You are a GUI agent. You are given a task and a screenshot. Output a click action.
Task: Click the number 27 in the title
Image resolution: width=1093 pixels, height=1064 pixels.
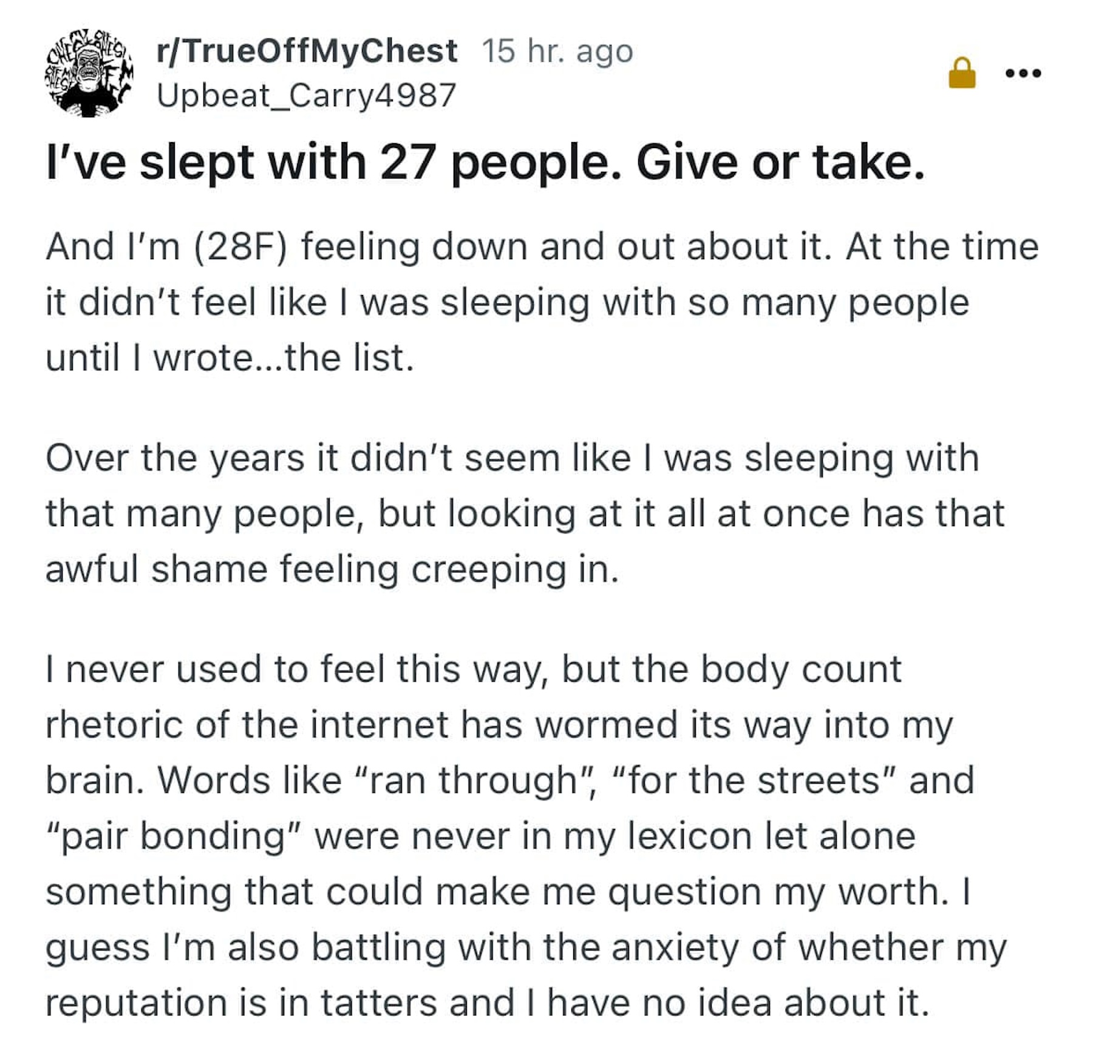click(x=407, y=163)
